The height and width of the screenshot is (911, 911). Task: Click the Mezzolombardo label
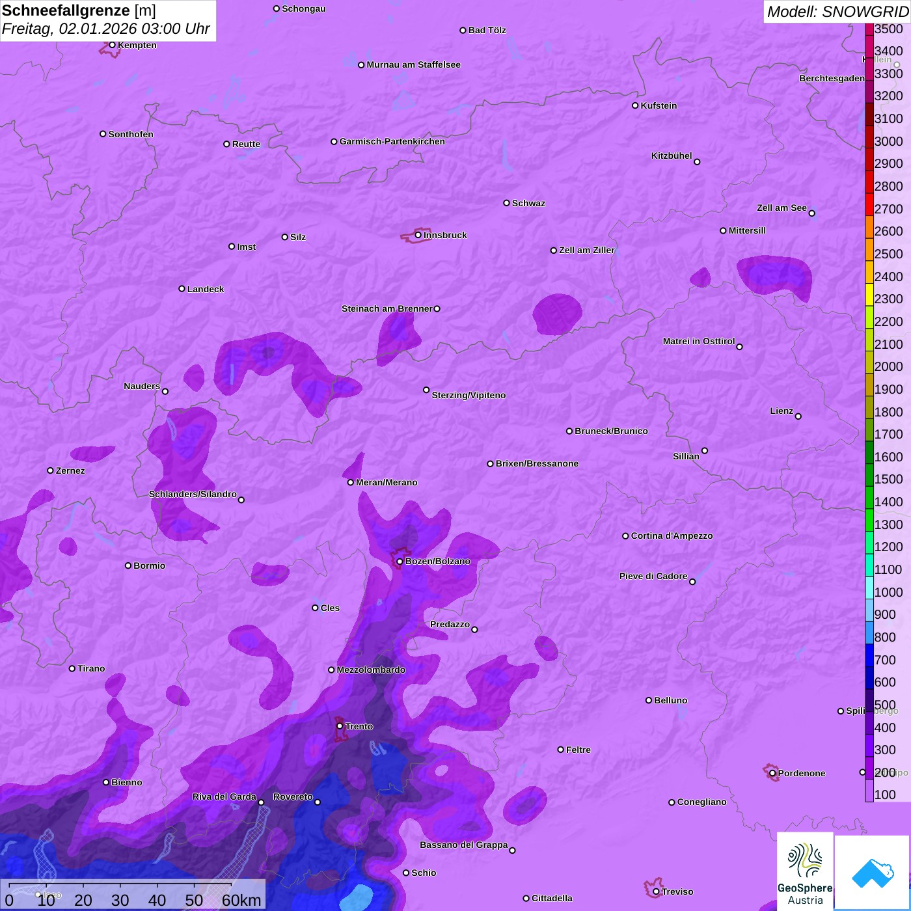click(371, 670)
